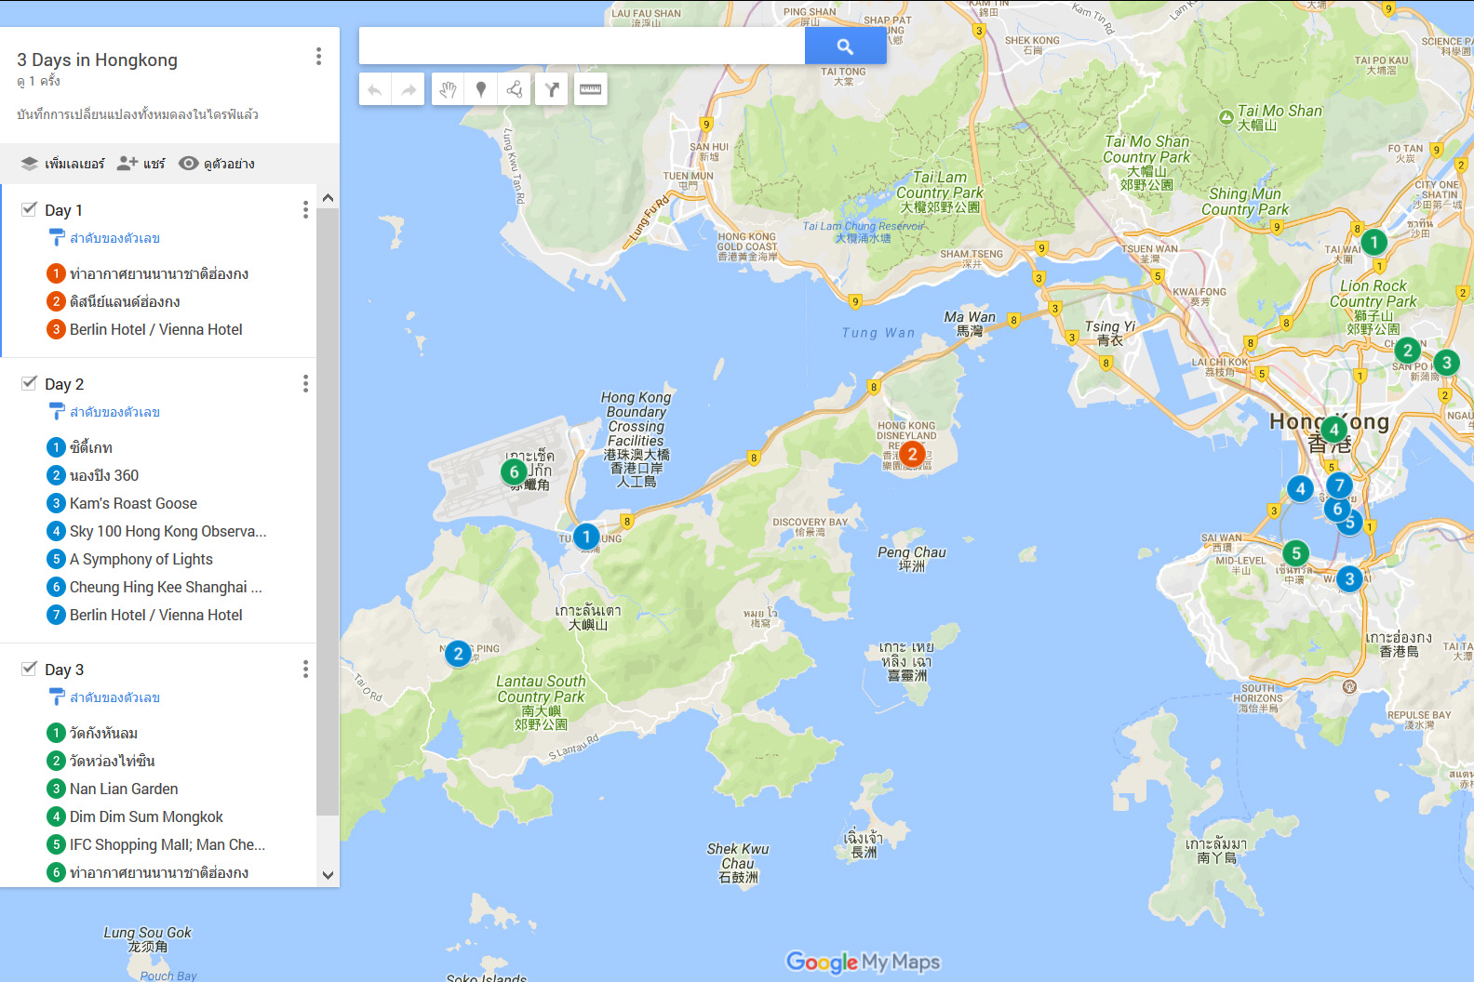
Task: Click green marker 6 at the airport
Action: click(514, 471)
